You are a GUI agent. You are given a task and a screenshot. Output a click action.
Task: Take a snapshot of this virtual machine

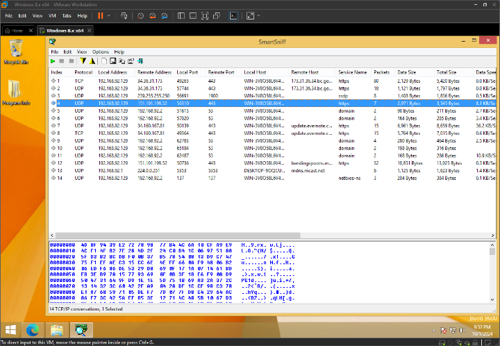coord(140,15)
